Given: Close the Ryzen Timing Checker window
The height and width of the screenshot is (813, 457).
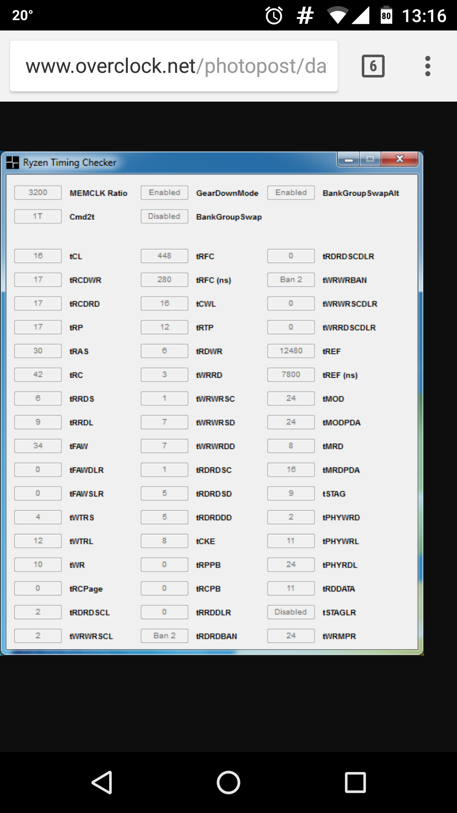Looking at the screenshot, I should [x=400, y=159].
